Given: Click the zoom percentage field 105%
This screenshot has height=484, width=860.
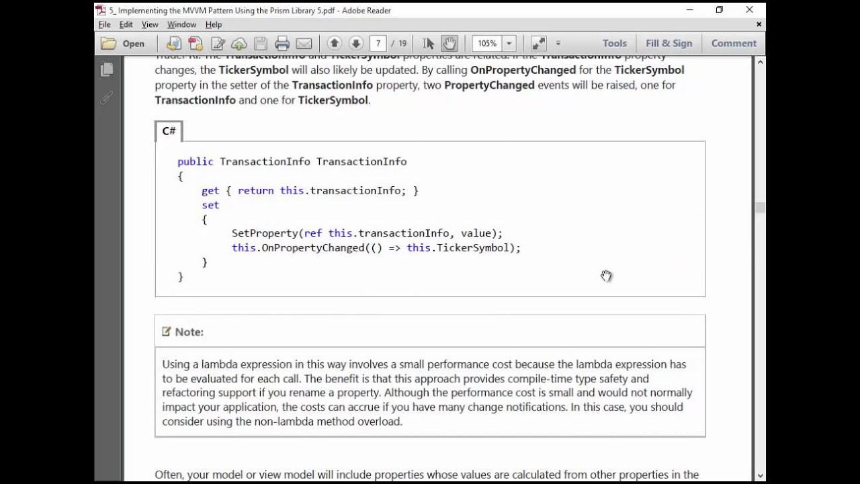Looking at the screenshot, I should [487, 43].
